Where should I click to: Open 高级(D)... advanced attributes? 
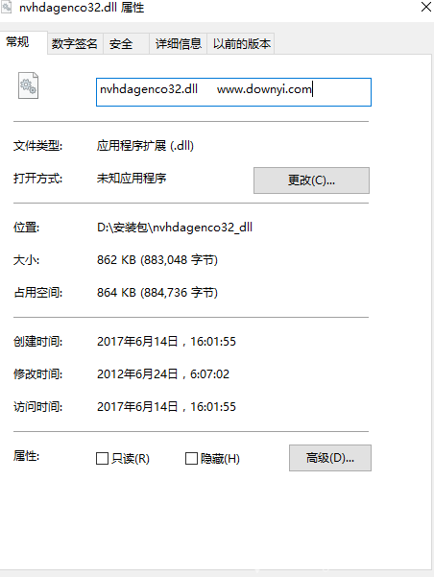330,458
